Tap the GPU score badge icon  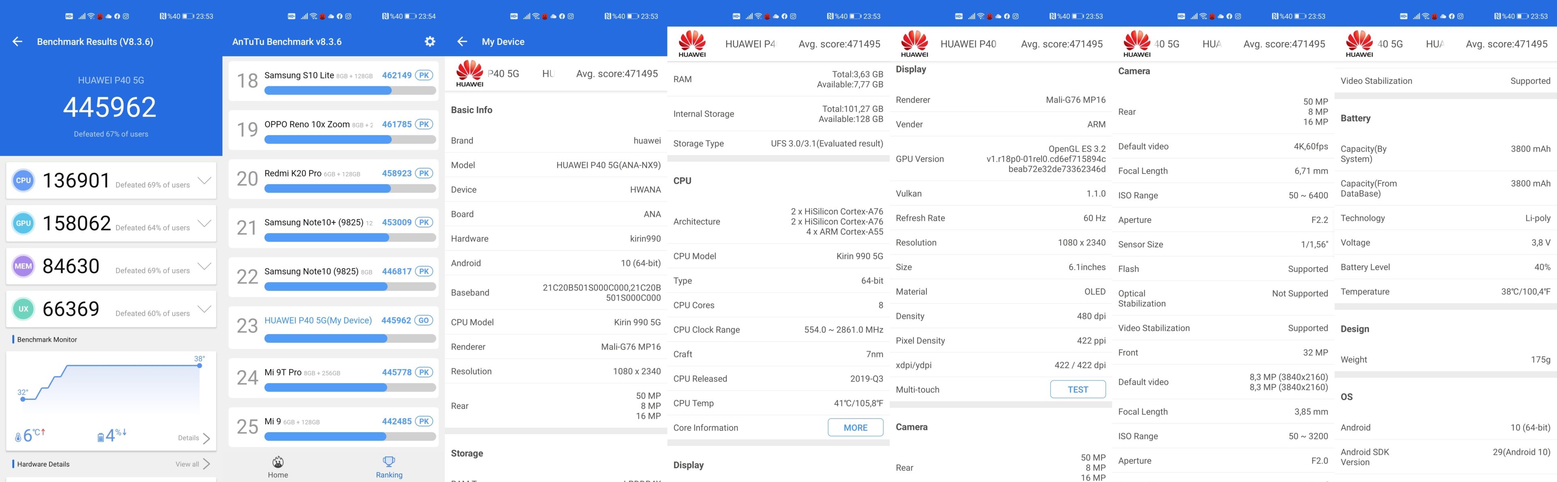click(x=24, y=223)
